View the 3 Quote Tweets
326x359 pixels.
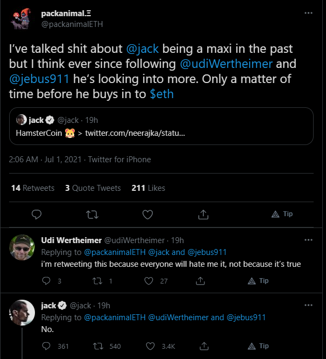point(93,188)
